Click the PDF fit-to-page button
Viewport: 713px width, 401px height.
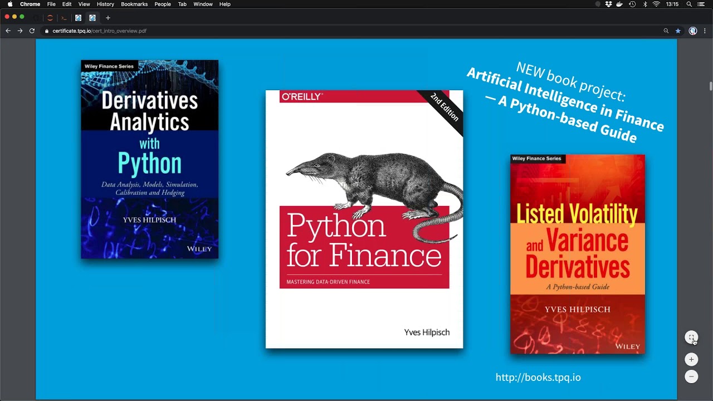click(691, 338)
